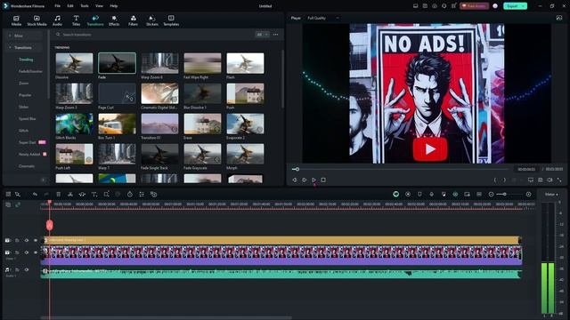Click the delete trash icon in timeline toolbar
This screenshot has height=320, width=570.
tap(58, 195)
